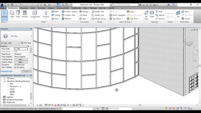Open the Roof tool dropdown arrow
The image size is (201, 113).
60,12
